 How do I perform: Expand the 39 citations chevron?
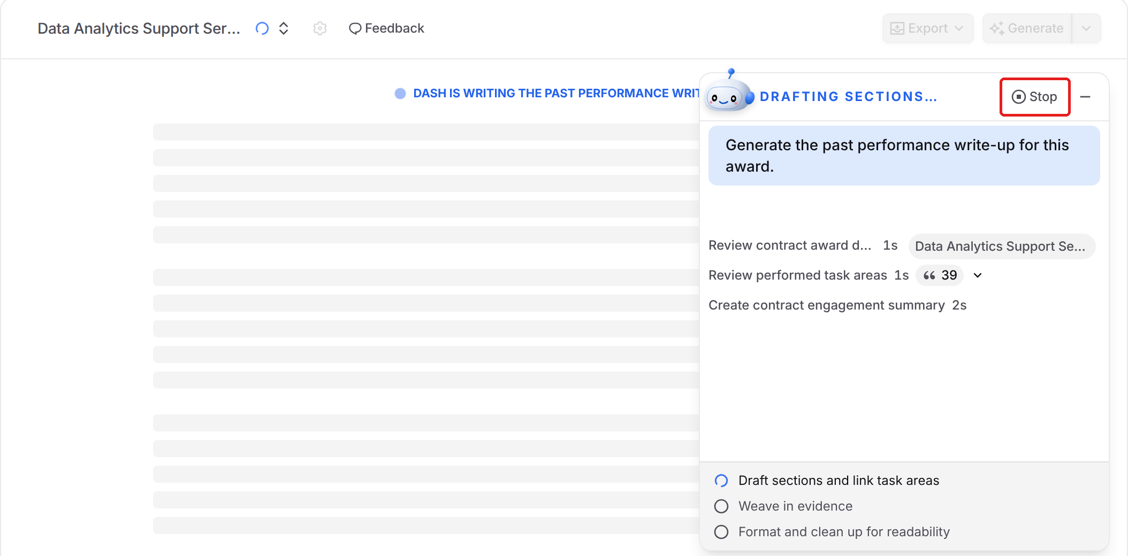[978, 275]
